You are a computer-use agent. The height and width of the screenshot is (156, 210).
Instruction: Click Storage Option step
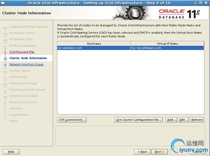point(20,71)
